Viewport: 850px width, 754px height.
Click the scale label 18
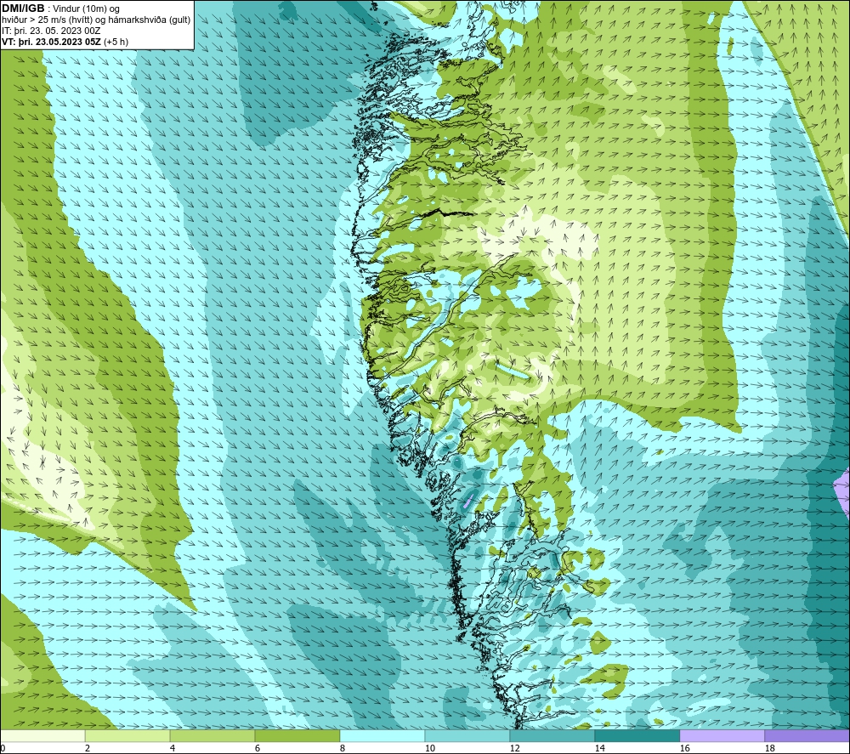point(769,748)
